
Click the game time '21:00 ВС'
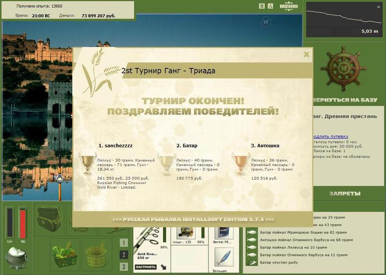tap(41, 16)
